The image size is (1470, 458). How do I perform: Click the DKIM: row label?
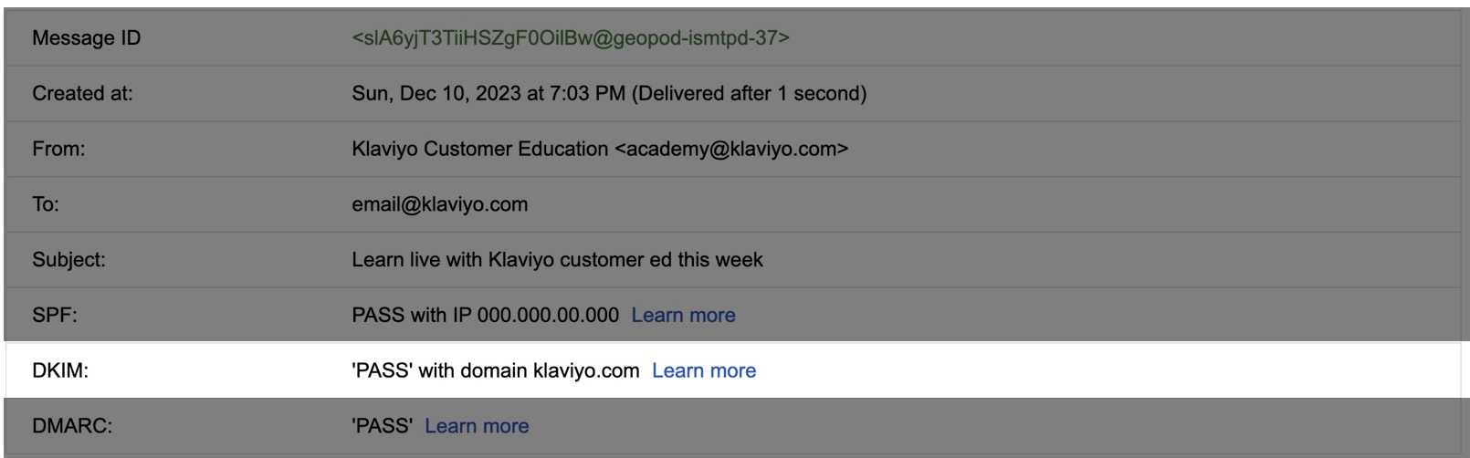[60, 371]
